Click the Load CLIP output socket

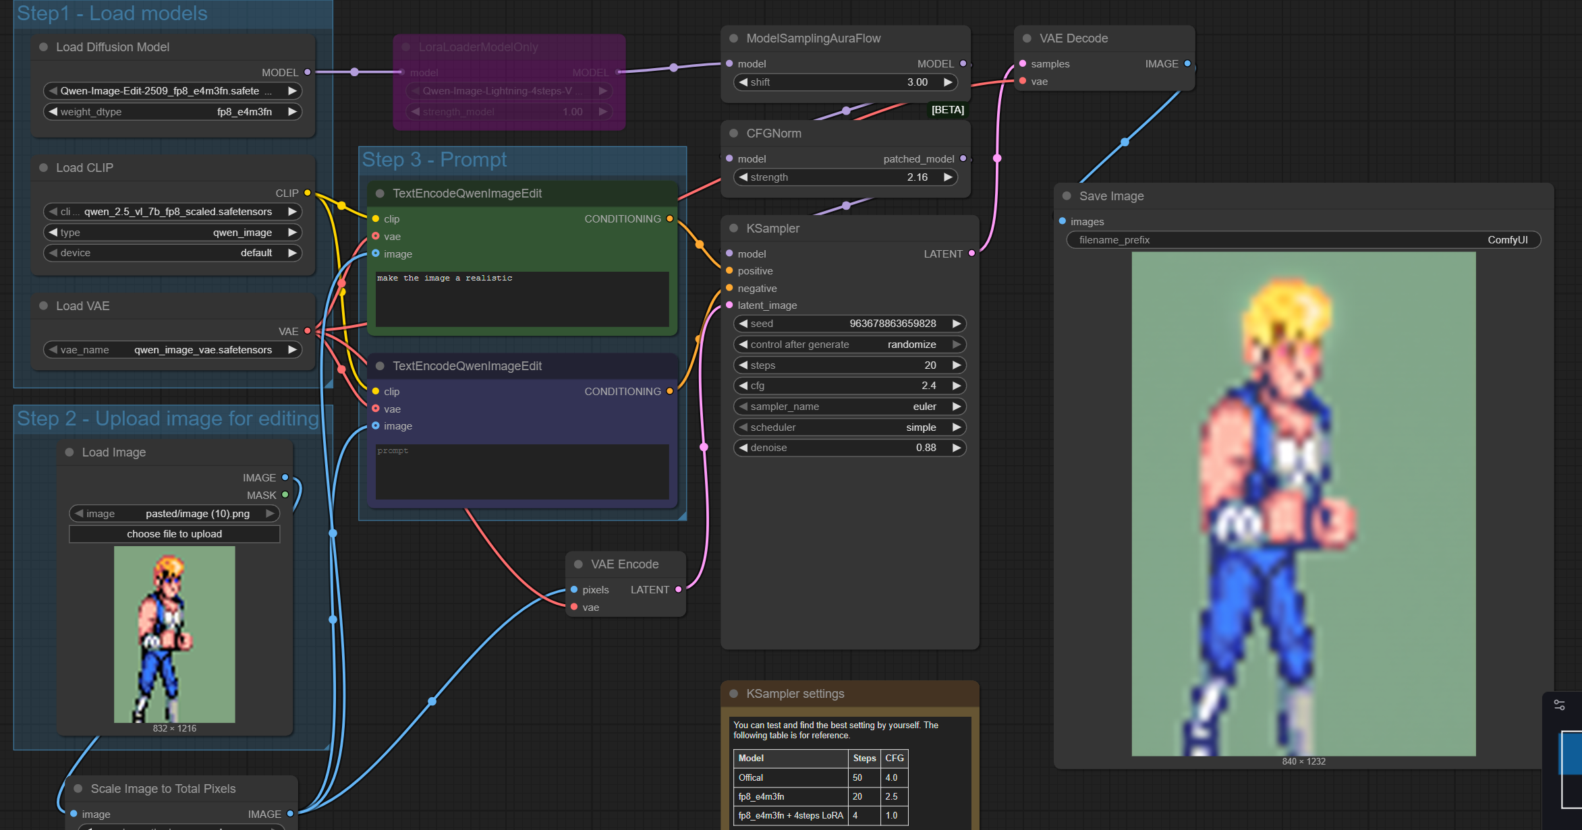click(308, 193)
